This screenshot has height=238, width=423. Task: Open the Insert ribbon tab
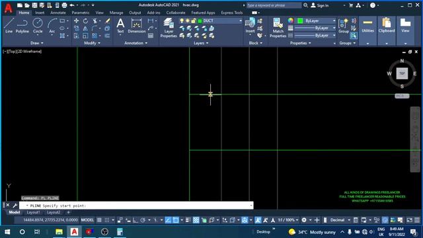click(40, 13)
